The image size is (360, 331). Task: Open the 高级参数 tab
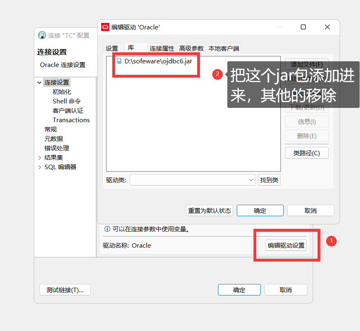[191, 48]
